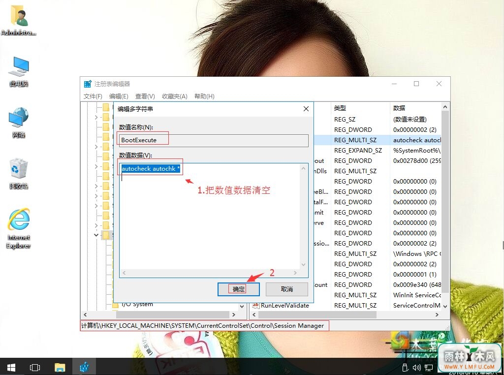Select the REG_SZ type cell
This screenshot has height=375, width=504.
tap(345, 120)
